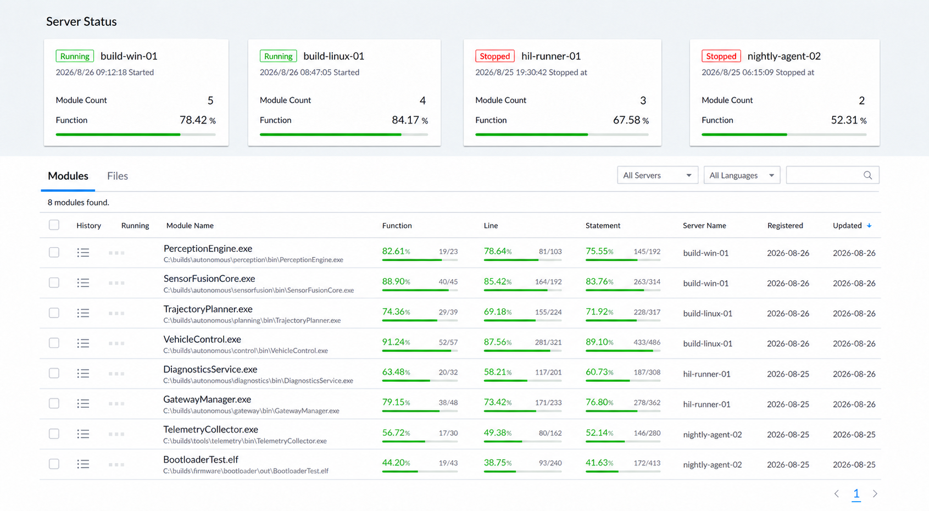The width and height of the screenshot is (929, 511).
Task: Check the TelemetryCollector.exe row checkbox
Action: pyautogui.click(x=54, y=434)
